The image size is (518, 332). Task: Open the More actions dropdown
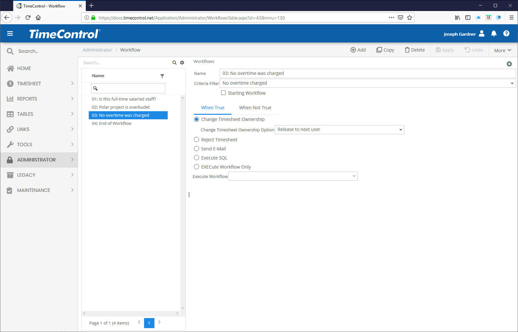pos(502,50)
